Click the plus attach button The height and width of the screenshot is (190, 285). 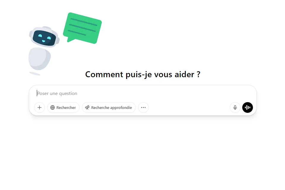click(x=39, y=107)
